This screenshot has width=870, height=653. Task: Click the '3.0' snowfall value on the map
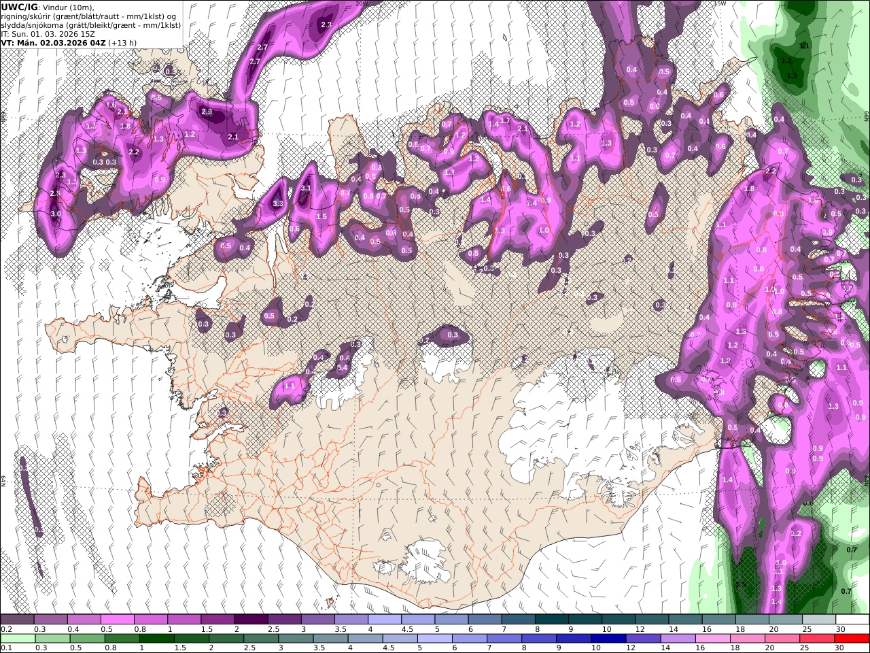pos(56,214)
